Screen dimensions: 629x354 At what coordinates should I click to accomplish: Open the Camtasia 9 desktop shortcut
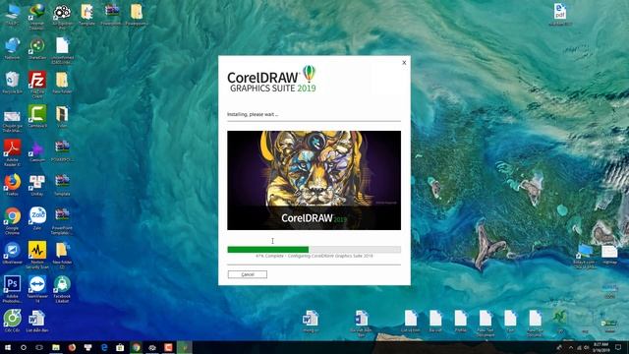(37, 116)
